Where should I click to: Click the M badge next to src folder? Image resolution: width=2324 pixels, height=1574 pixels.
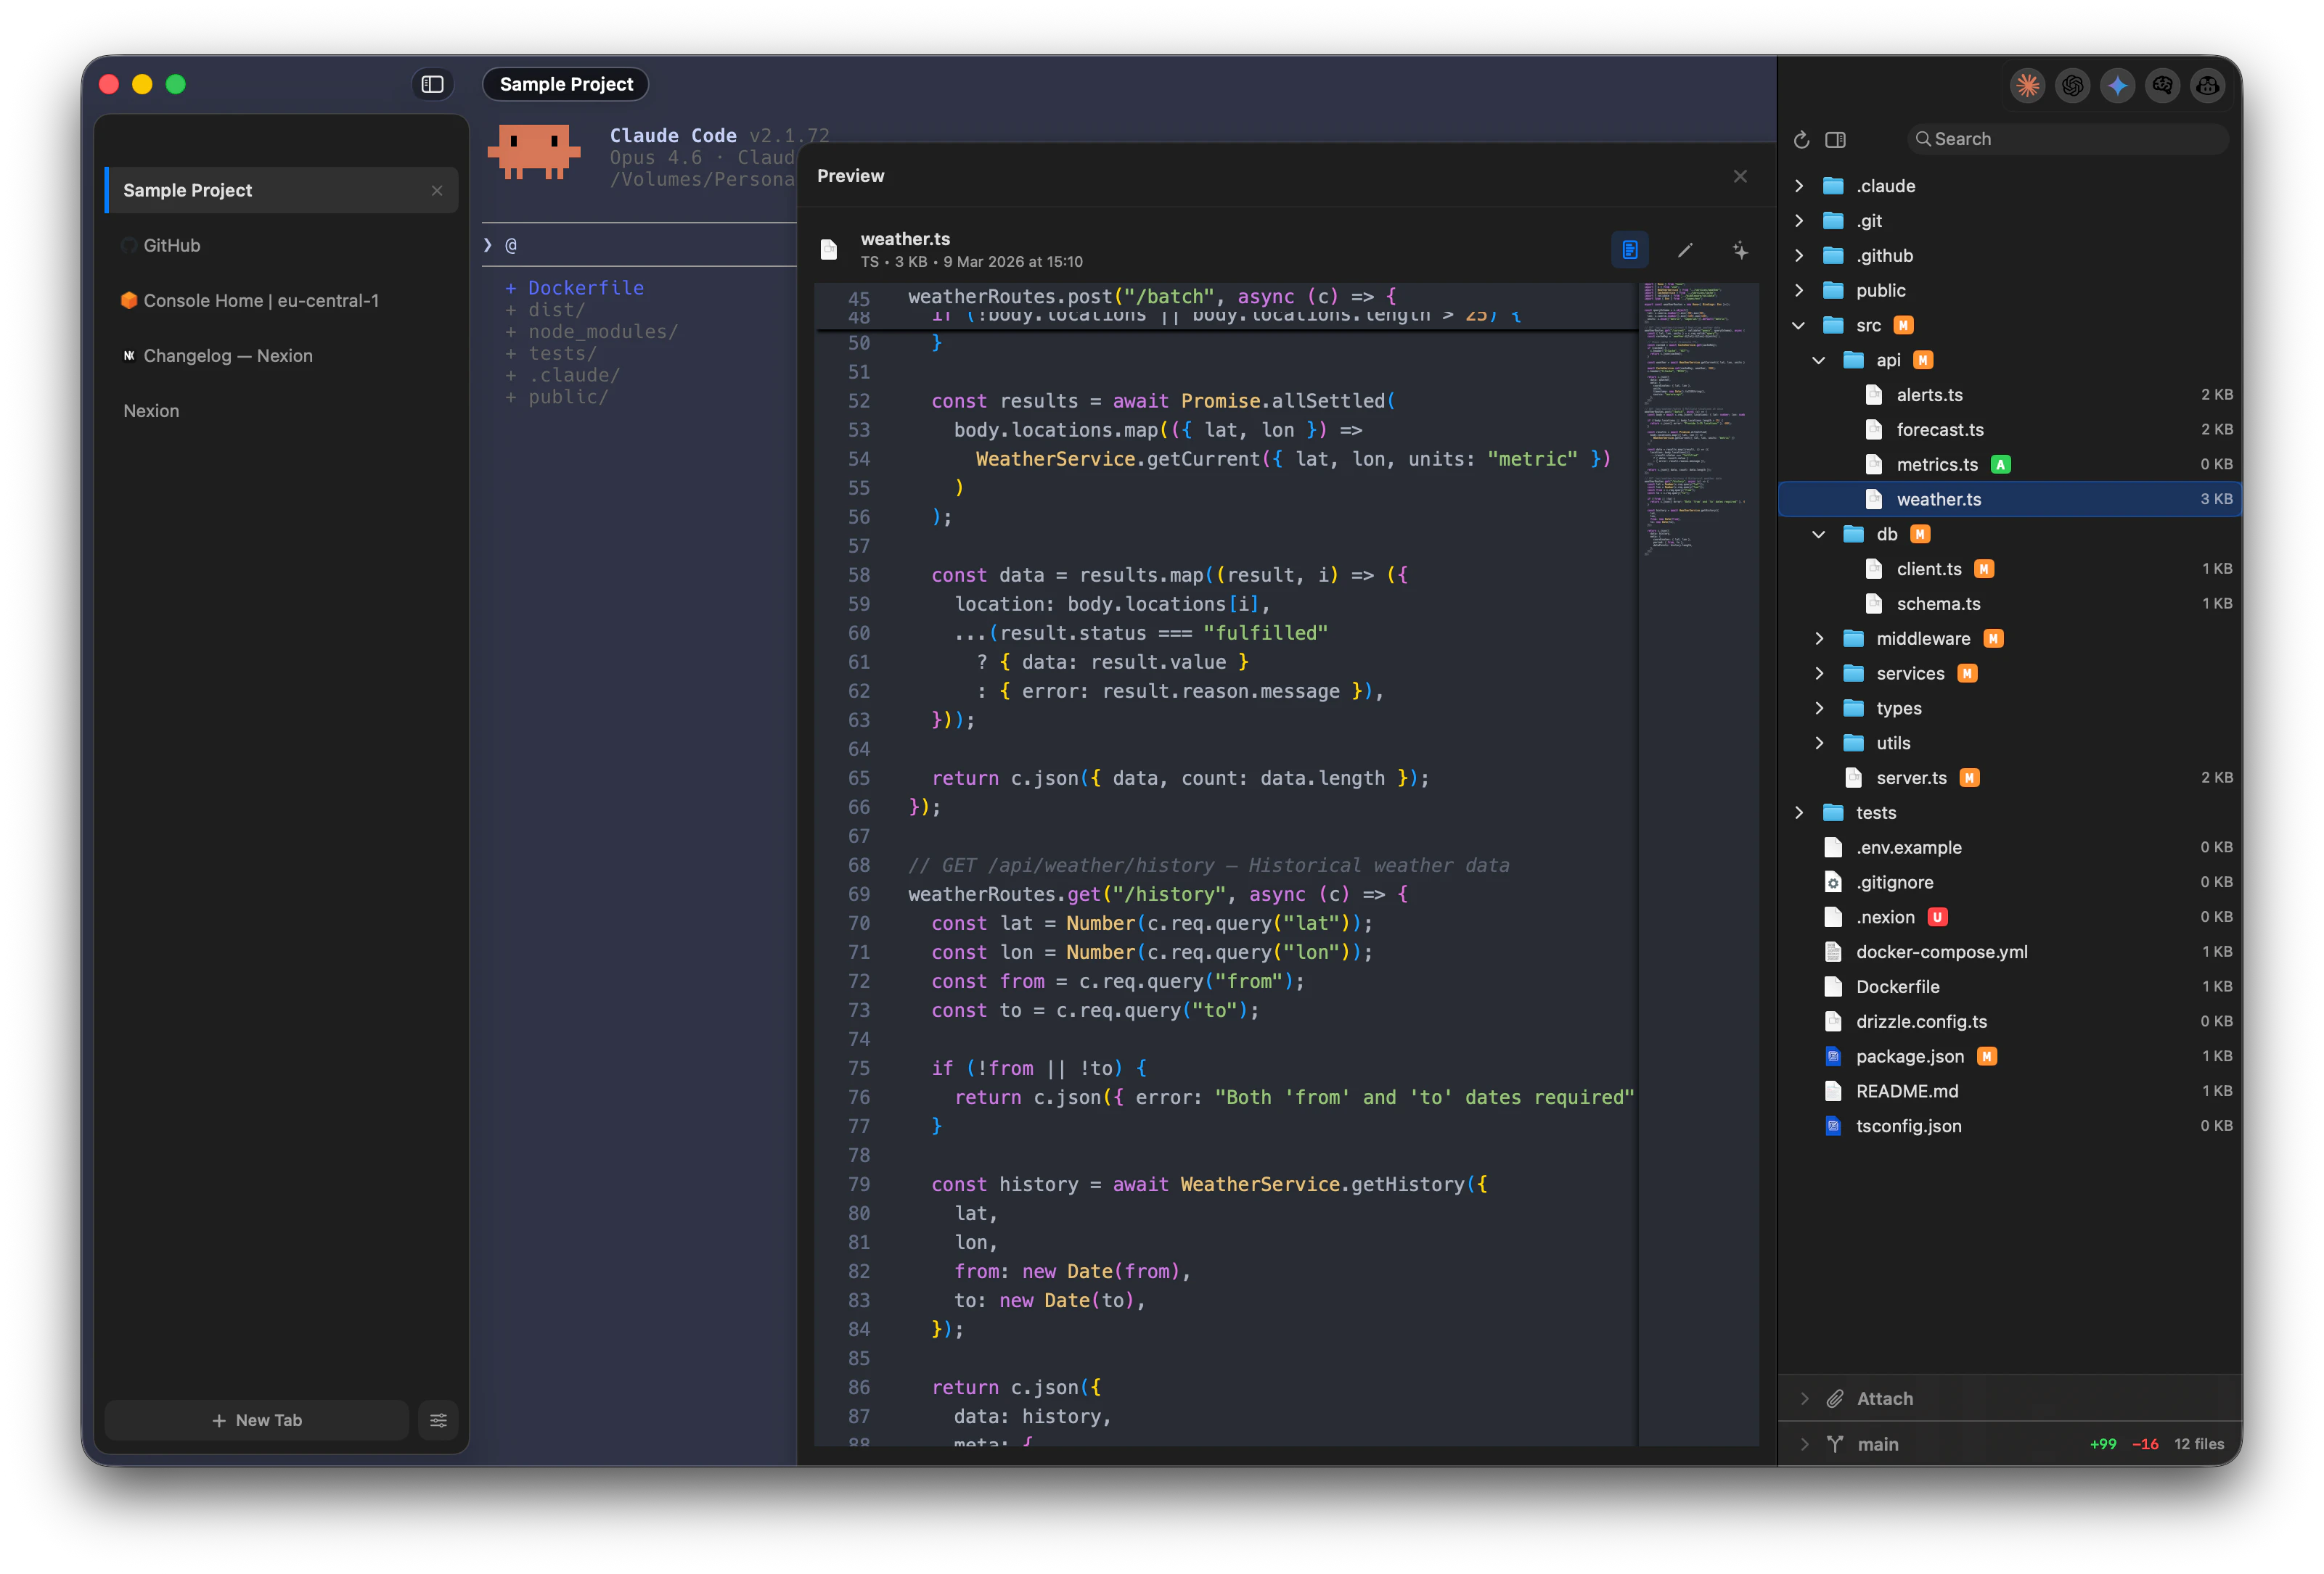point(1903,326)
